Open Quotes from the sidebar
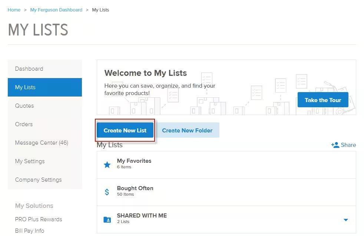 (45, 106)
